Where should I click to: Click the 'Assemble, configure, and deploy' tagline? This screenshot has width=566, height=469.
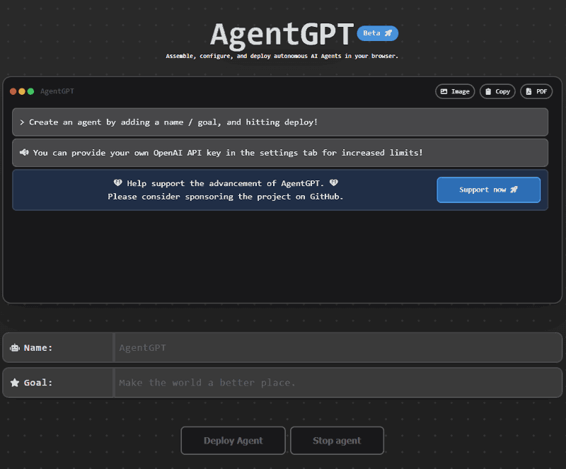[x=282, y=56]
